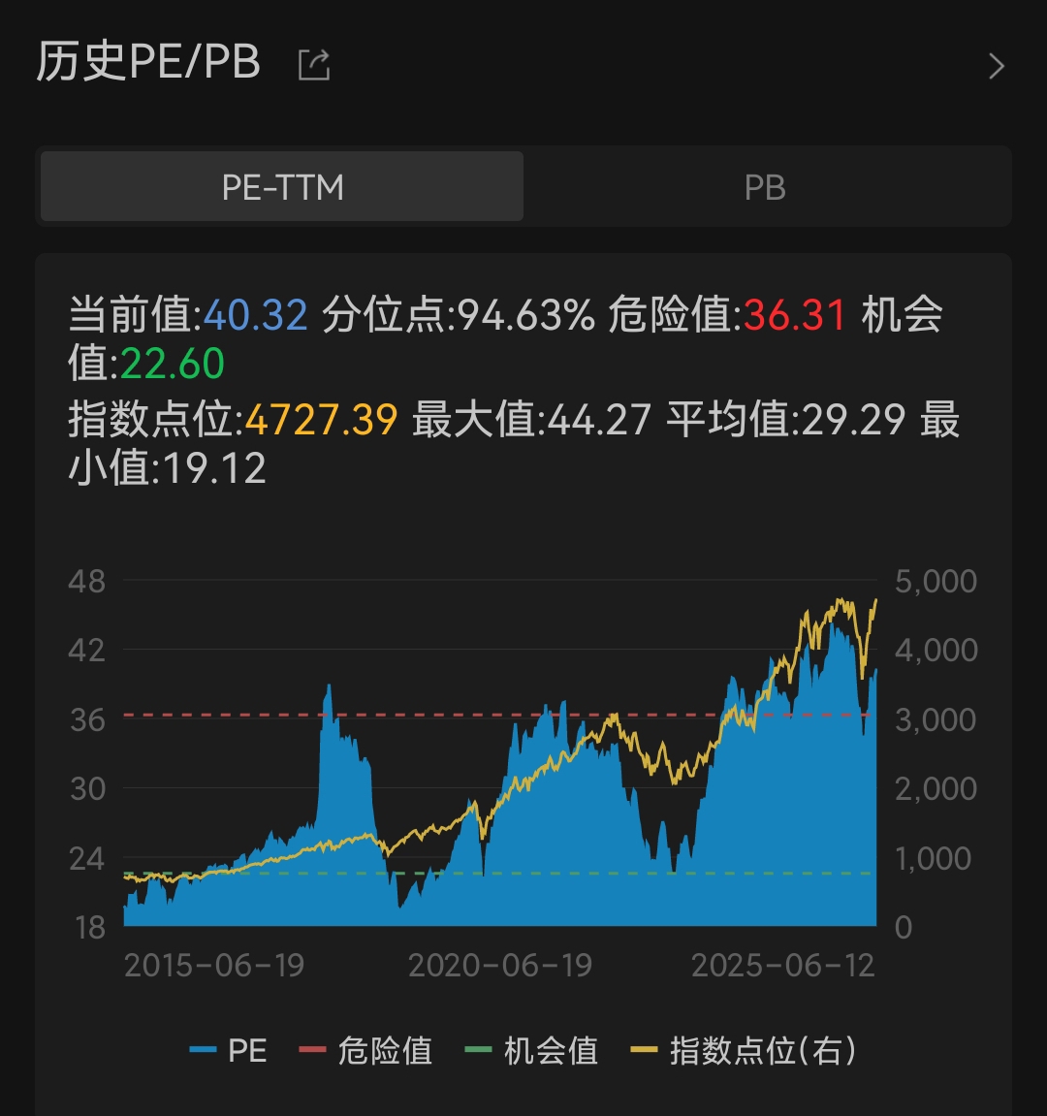Click the right axis label 3,000
The image size is (1047, 1116).
click(936, 720)
